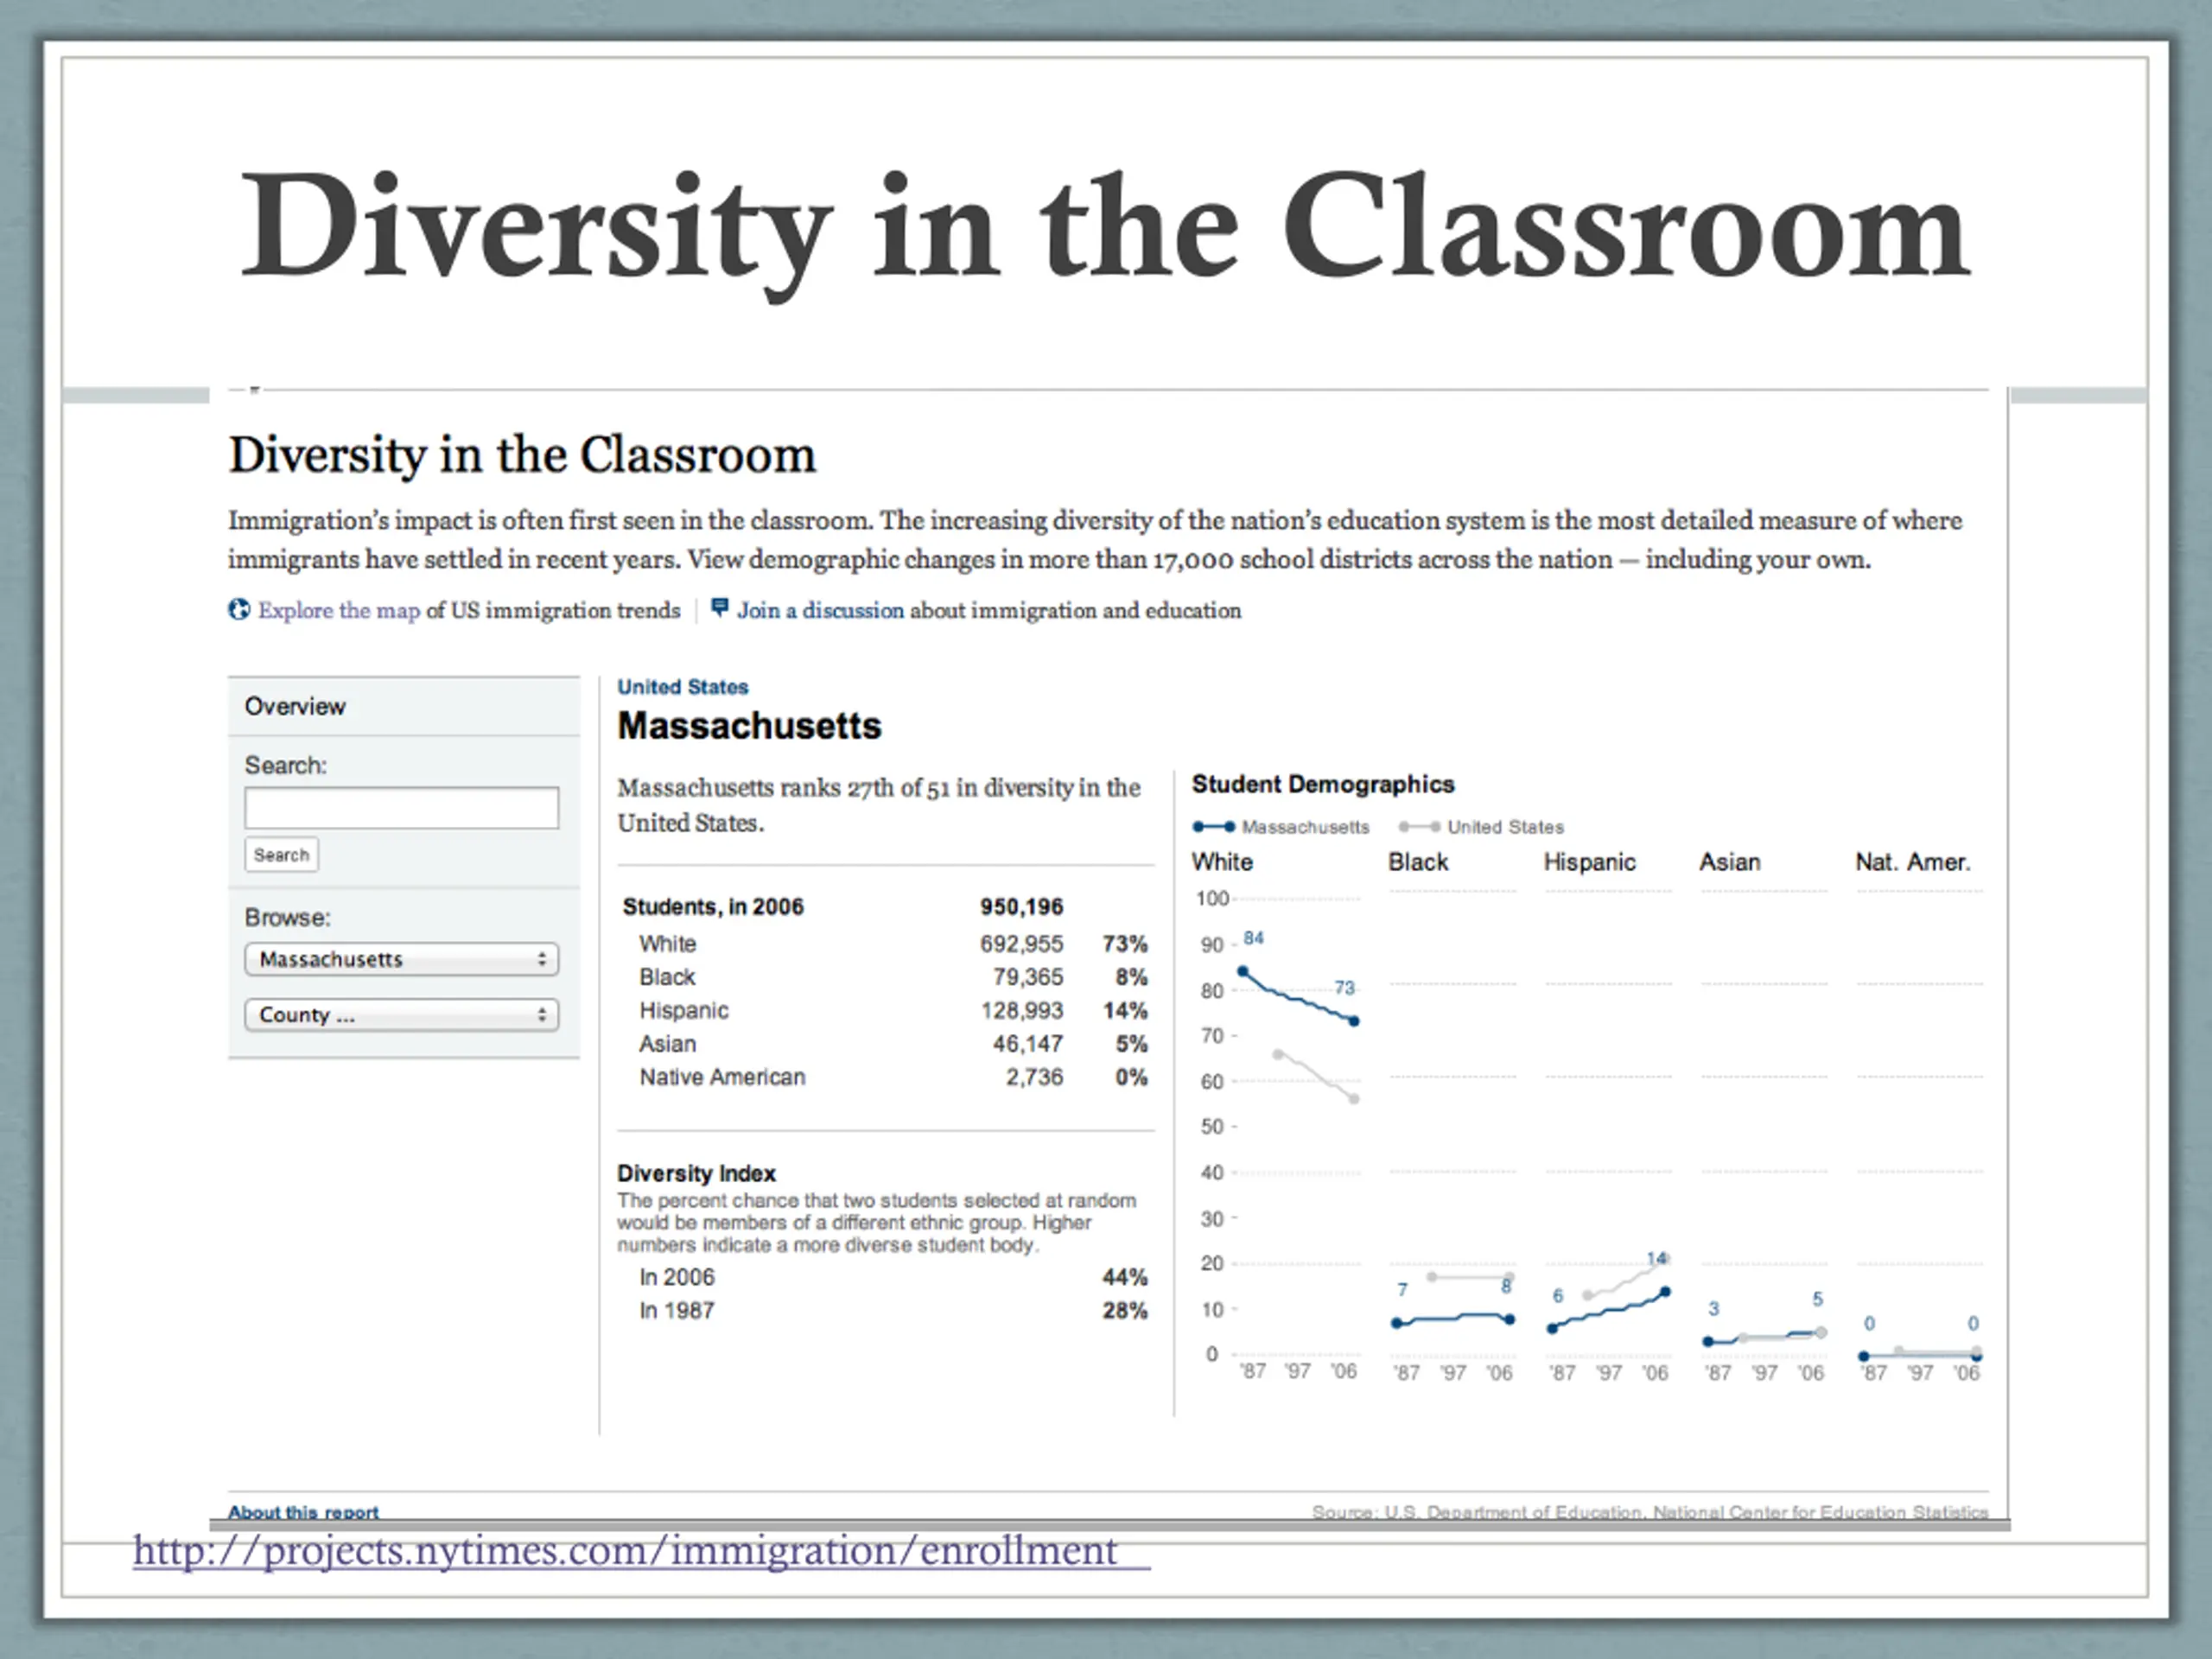Click the speech bubble discussion icon

coord(719,608)
